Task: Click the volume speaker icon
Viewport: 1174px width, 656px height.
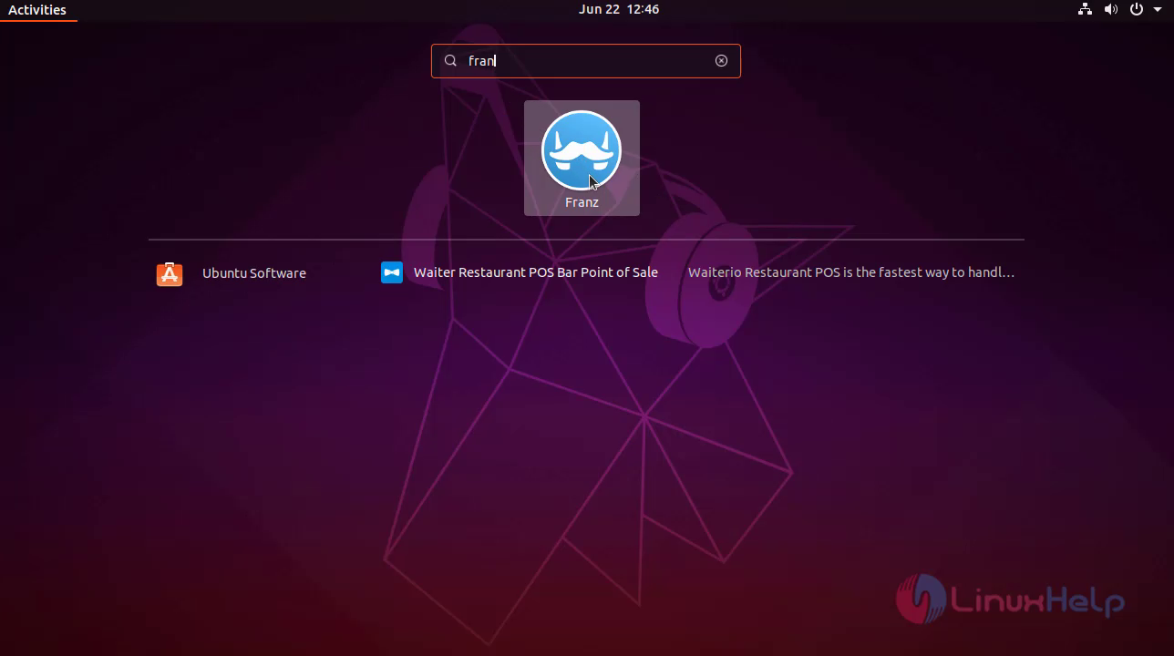Action: (1110, 10)
